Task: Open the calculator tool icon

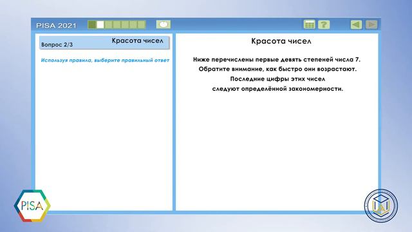Action: (309, 24)
